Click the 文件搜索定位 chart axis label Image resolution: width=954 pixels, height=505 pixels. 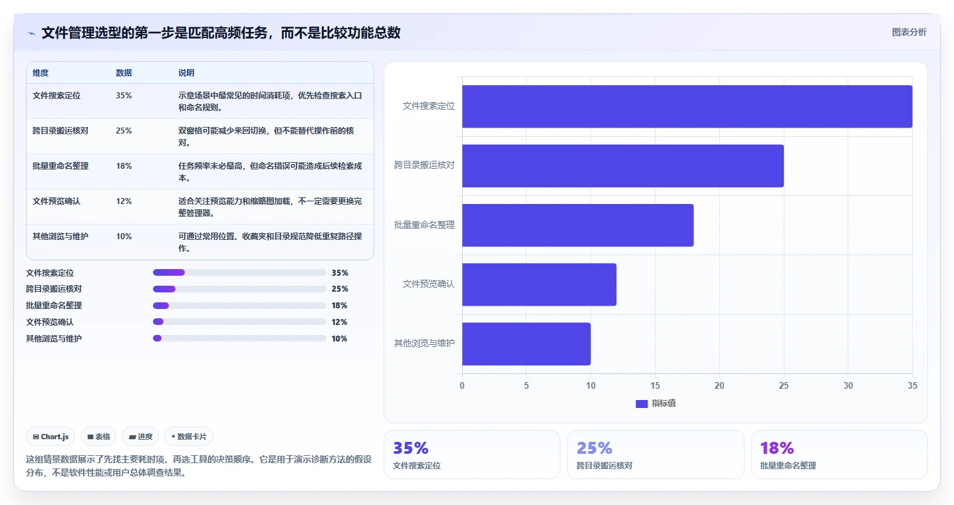click(x=429, y=106)
